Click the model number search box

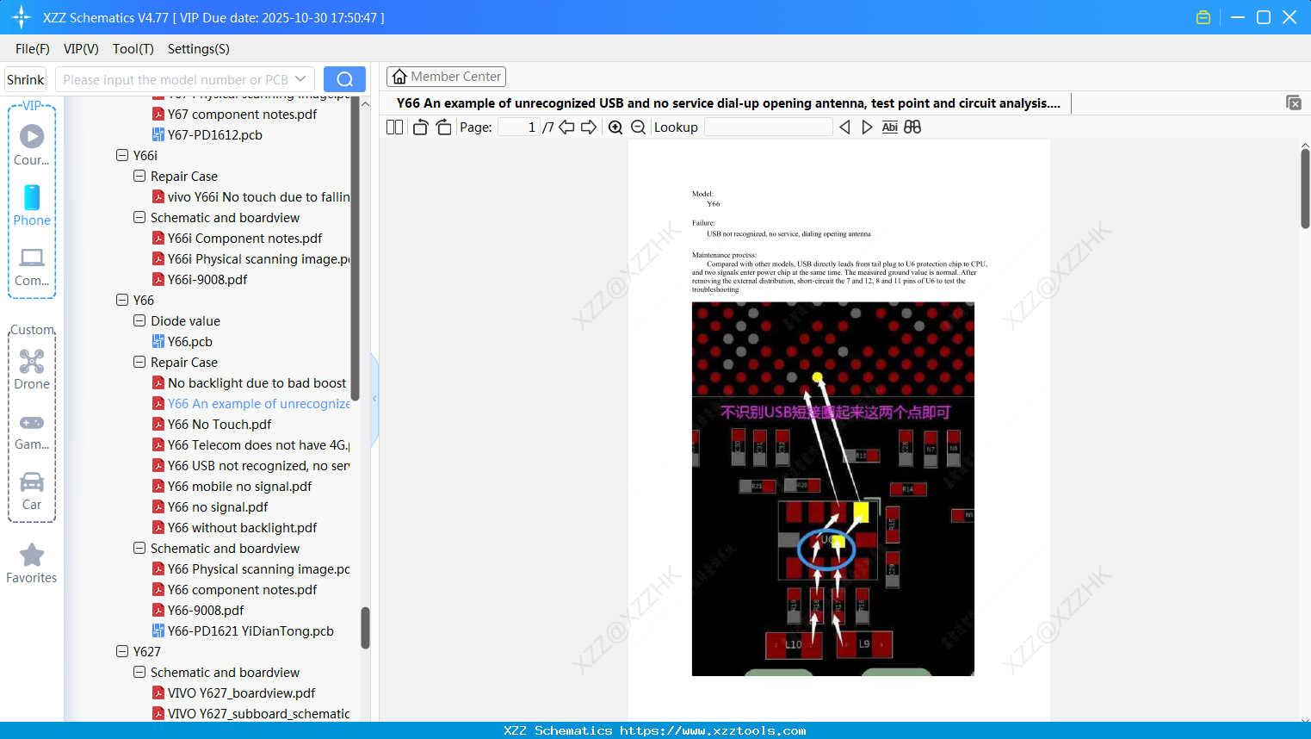(185, 79)
